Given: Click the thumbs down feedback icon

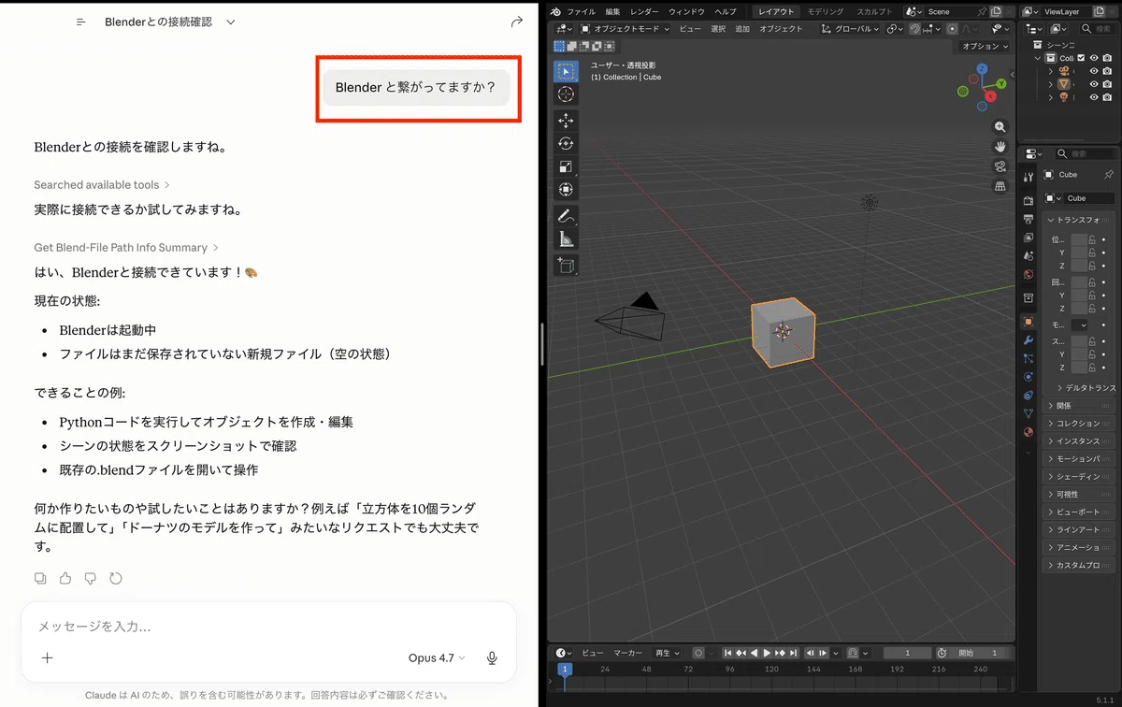Looking at the screenshot, I should click(91, 578).
